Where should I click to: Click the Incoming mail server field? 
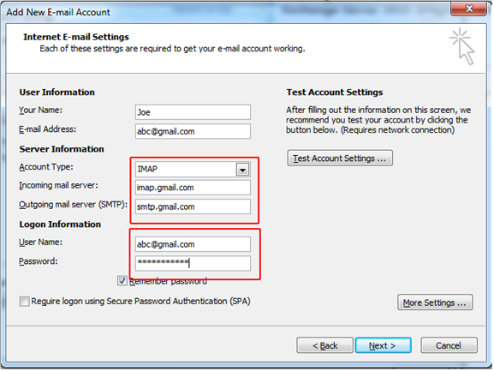[193, 188]
